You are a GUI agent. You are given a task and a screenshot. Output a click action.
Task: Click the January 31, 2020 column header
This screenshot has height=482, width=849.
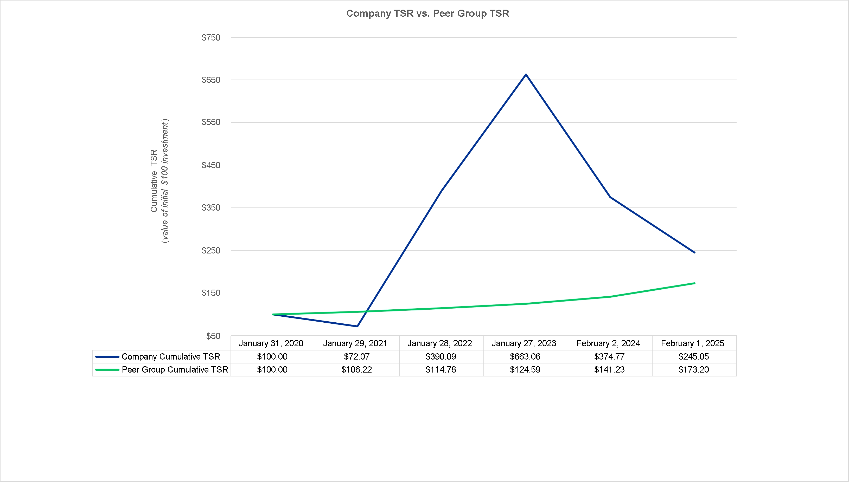click(271, 343)
